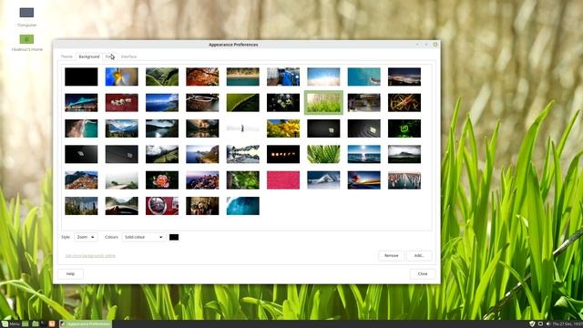583x328 pixels.
Task: Select the white blossoms on red wallpaper
Action: coord(121,102)
